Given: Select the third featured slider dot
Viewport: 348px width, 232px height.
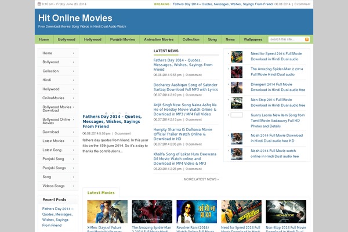Looking at the screenshot, I should [x=119, y=113].
